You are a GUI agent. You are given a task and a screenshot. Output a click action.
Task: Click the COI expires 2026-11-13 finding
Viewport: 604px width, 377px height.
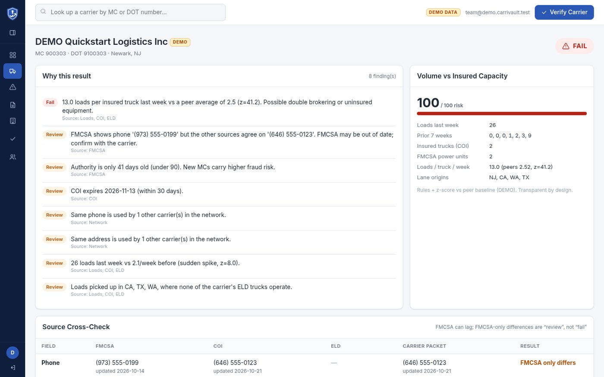click(x=127, y=191)
